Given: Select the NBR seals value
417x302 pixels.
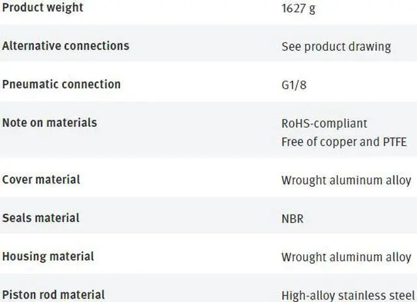Looking at the screenshot, I should click(x=292, y=219).
